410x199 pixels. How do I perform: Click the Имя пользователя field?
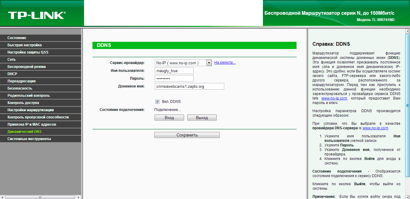point(174,71)
